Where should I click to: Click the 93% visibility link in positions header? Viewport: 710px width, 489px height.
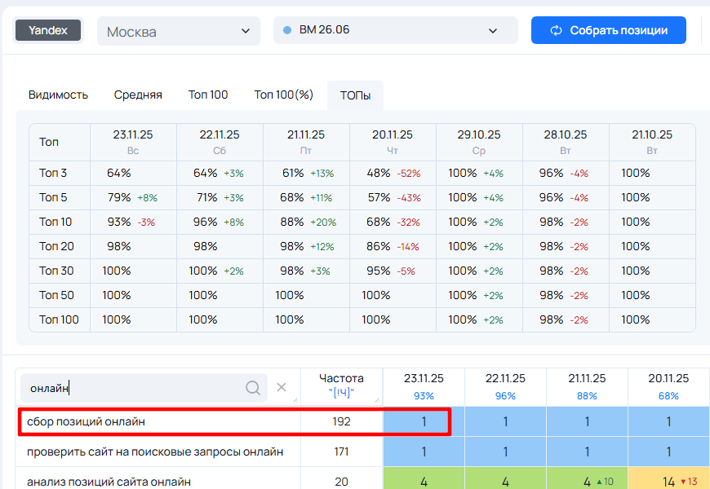tap(424, 395)
